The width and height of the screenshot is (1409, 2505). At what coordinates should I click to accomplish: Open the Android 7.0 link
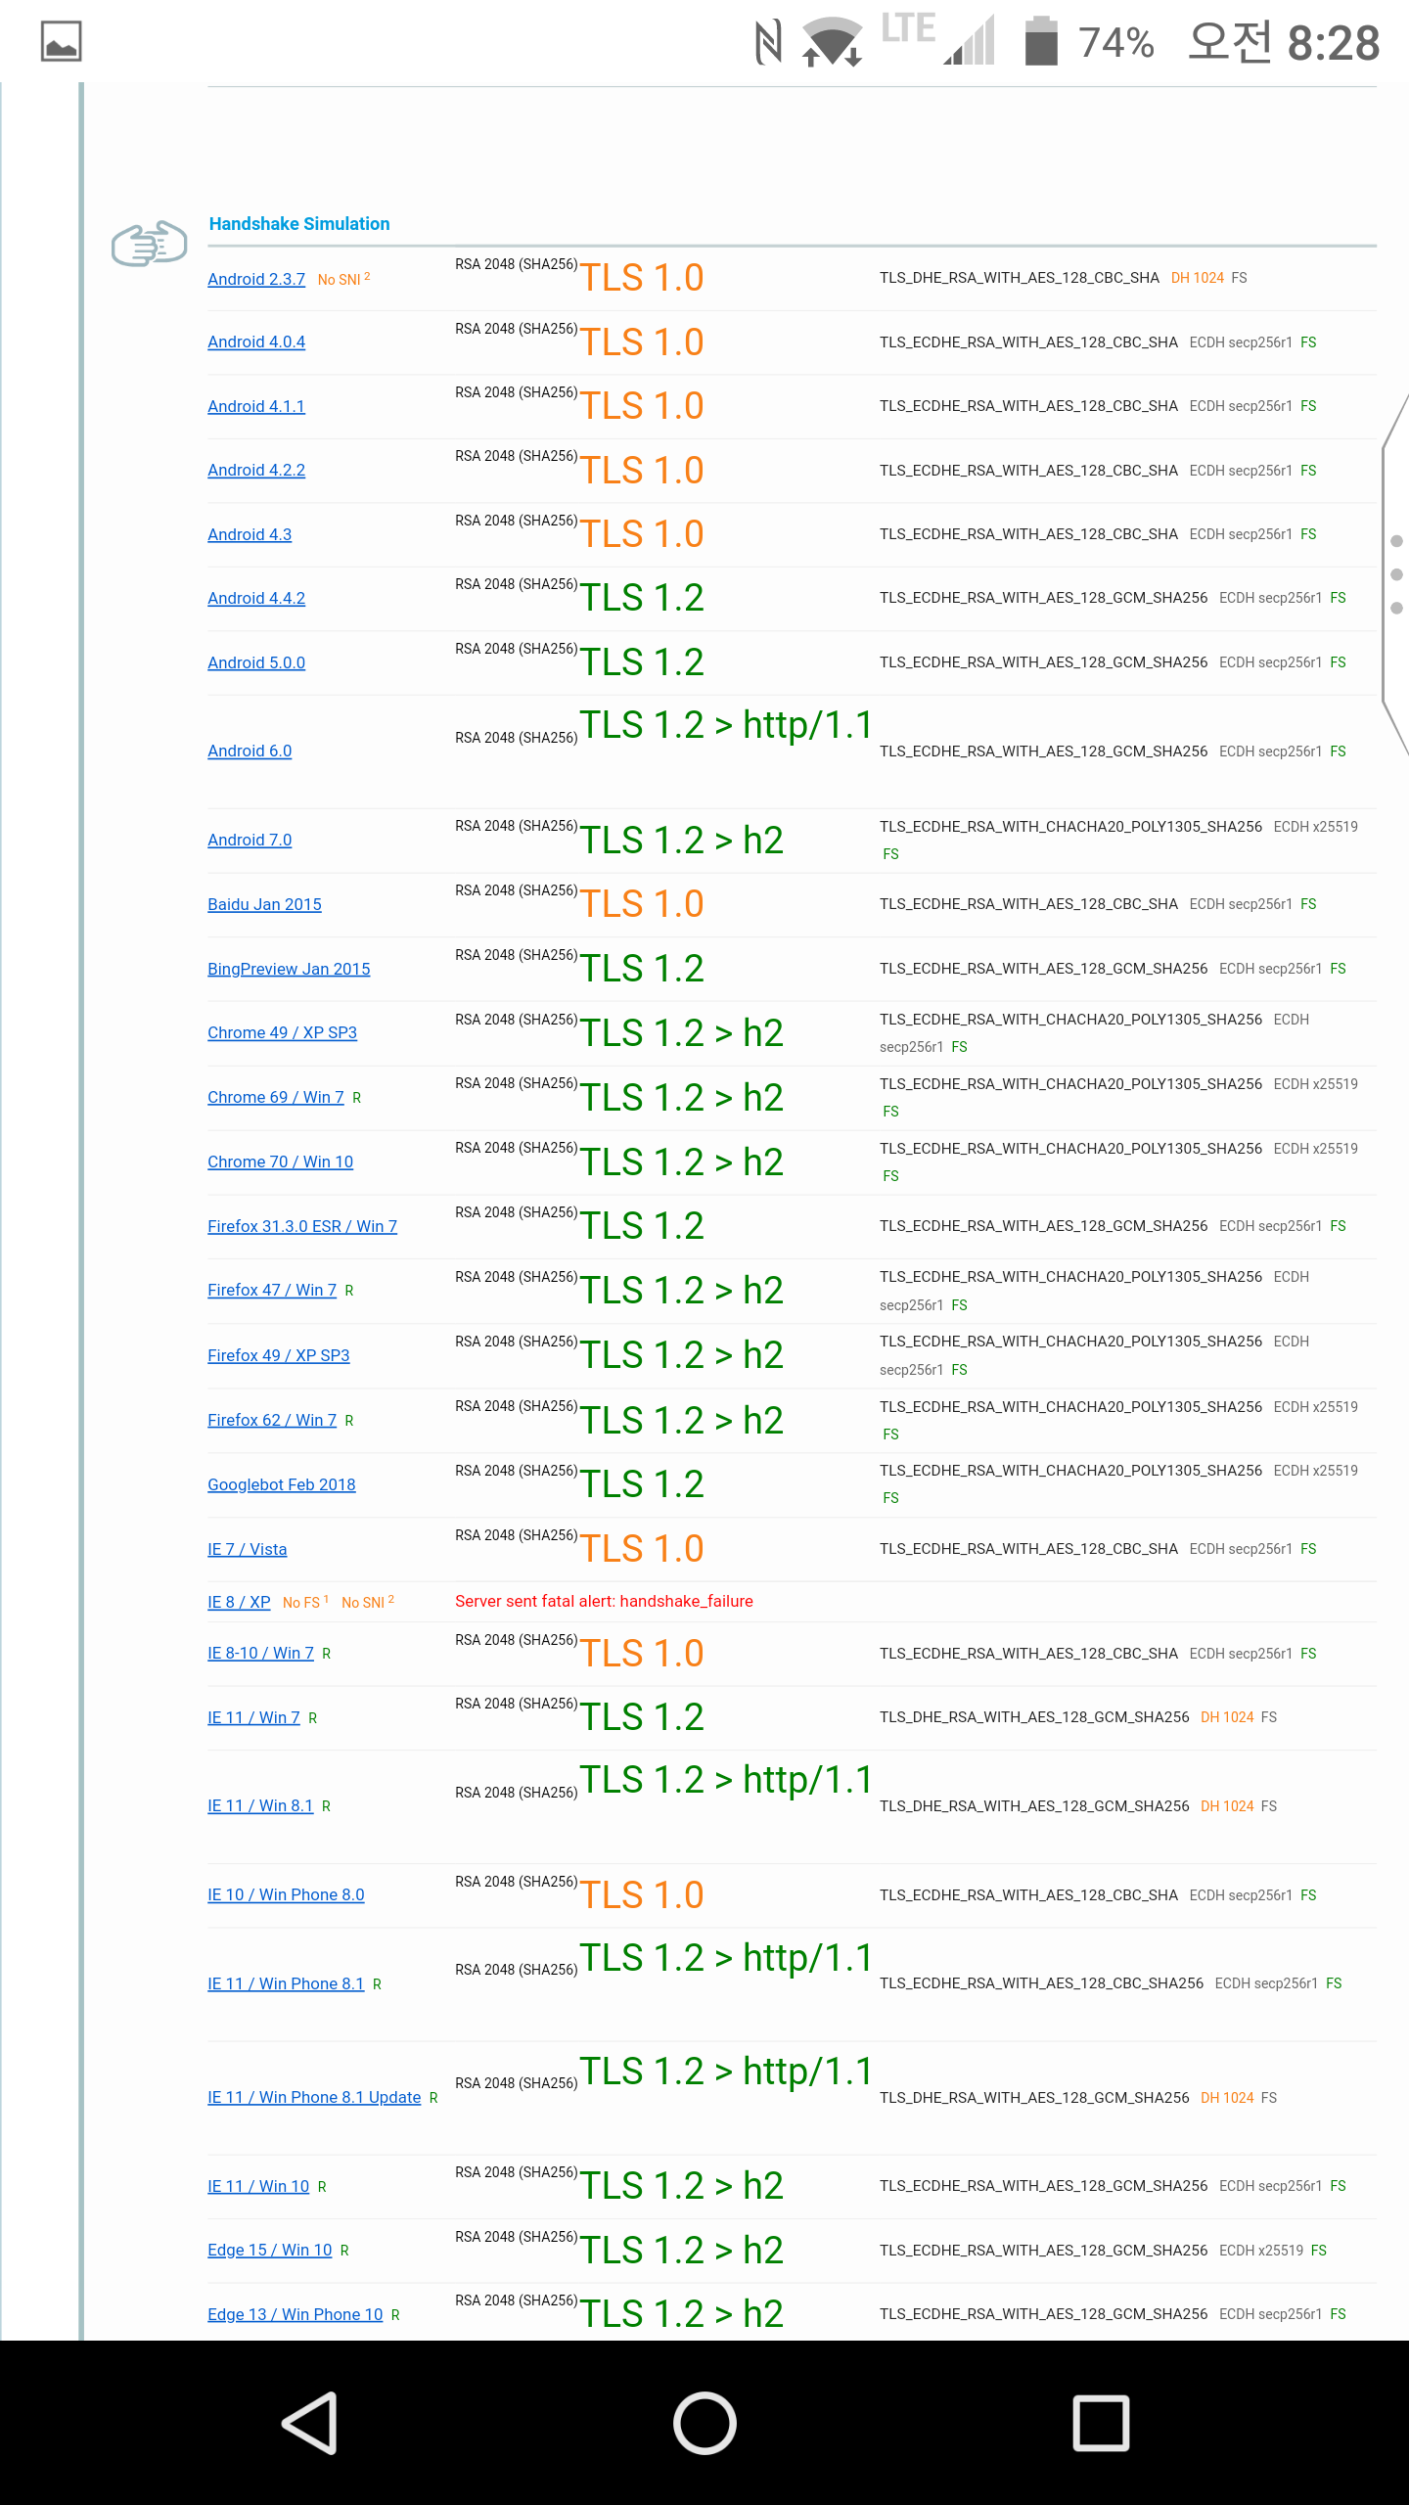[x=250, y=840]
